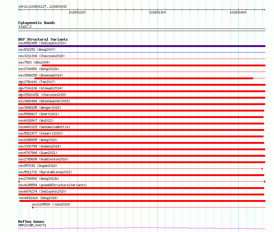Select the purple nsv6582485 variant bar
The image size is (274, 232).
[142, 46]
